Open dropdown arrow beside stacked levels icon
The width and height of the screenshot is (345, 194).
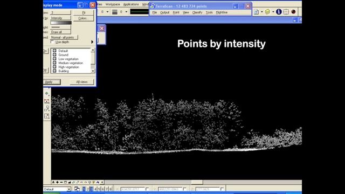point(273,12)
